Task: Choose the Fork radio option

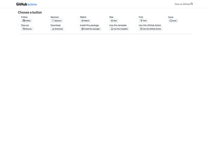Action: (x=137, y=17)
